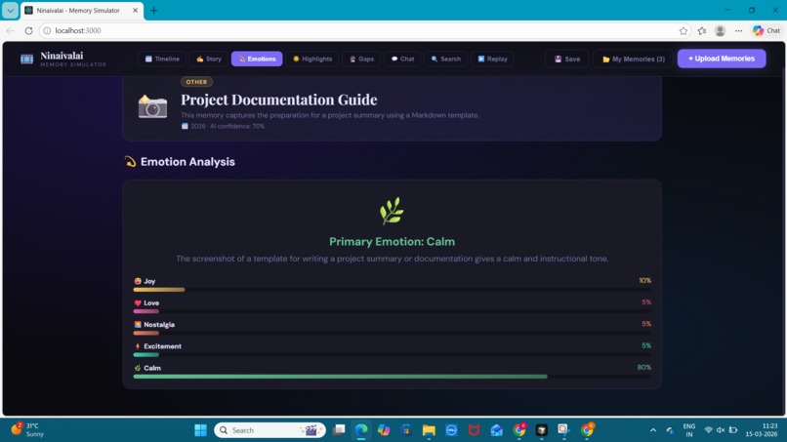This screenshot has width=787, height=442.
Task: Click the OTHER category badge
Action: [196, 82]
